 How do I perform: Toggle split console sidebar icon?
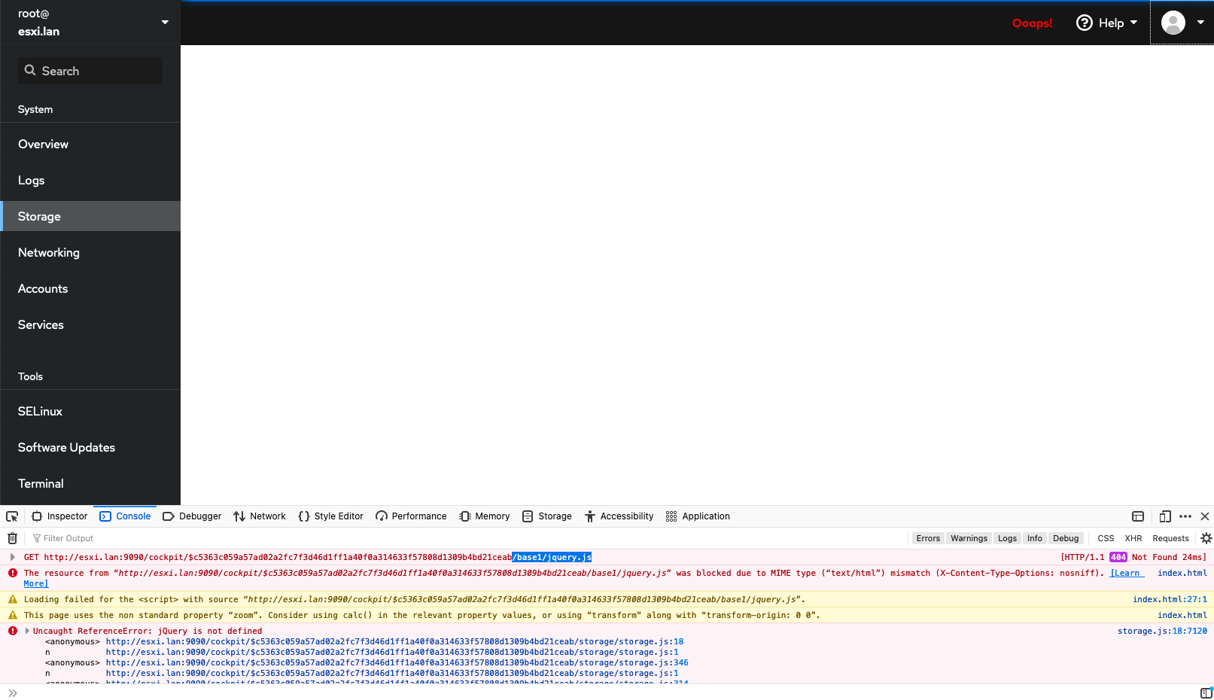point(1206,692)
